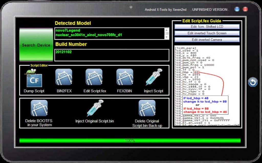This screenshot has height=163, width=262.
Task: Open Edit inverted Camera guide
Action: [x=207, y=40]
